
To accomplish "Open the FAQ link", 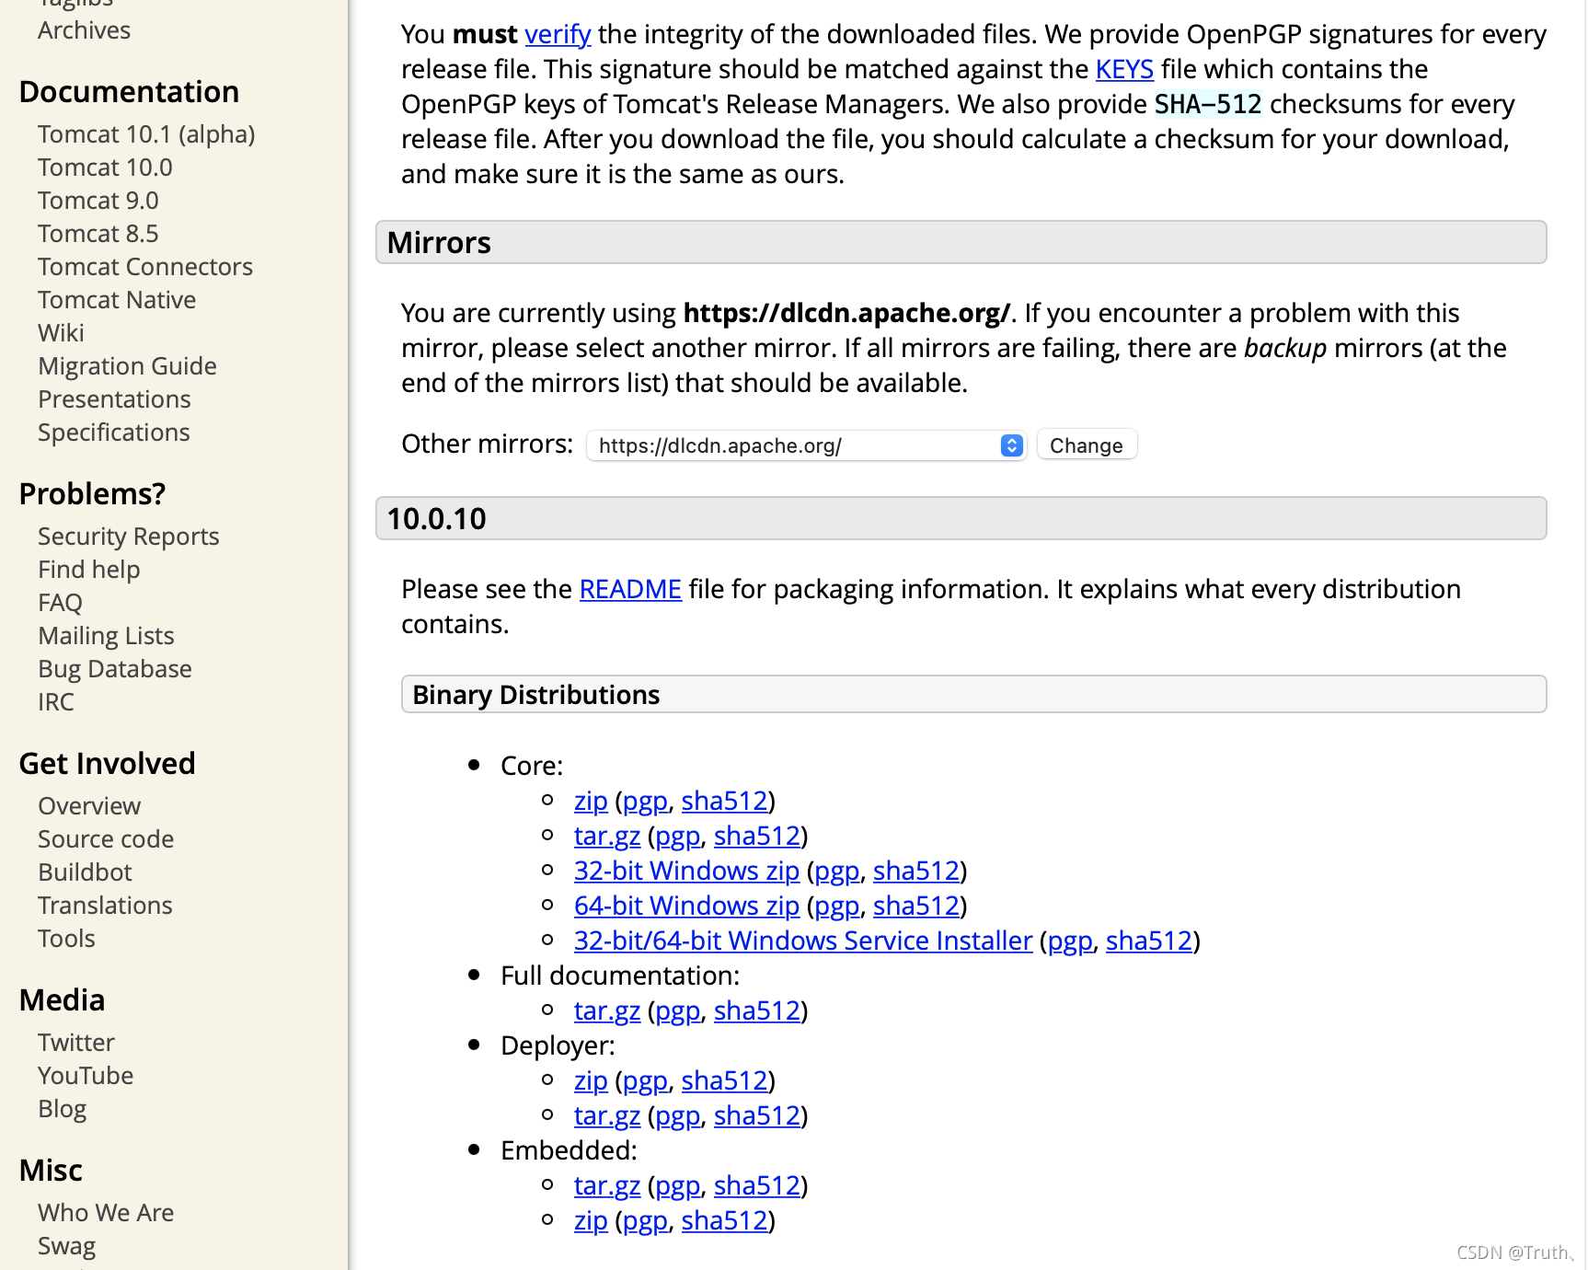I will 60,603.
